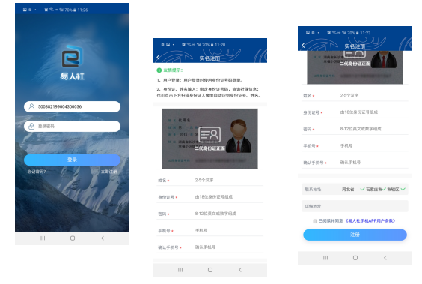Tap back nav icon on 11:20 screen
This screenshot has height=284, width=422.
pyautogui.click(x=240, y=270)
